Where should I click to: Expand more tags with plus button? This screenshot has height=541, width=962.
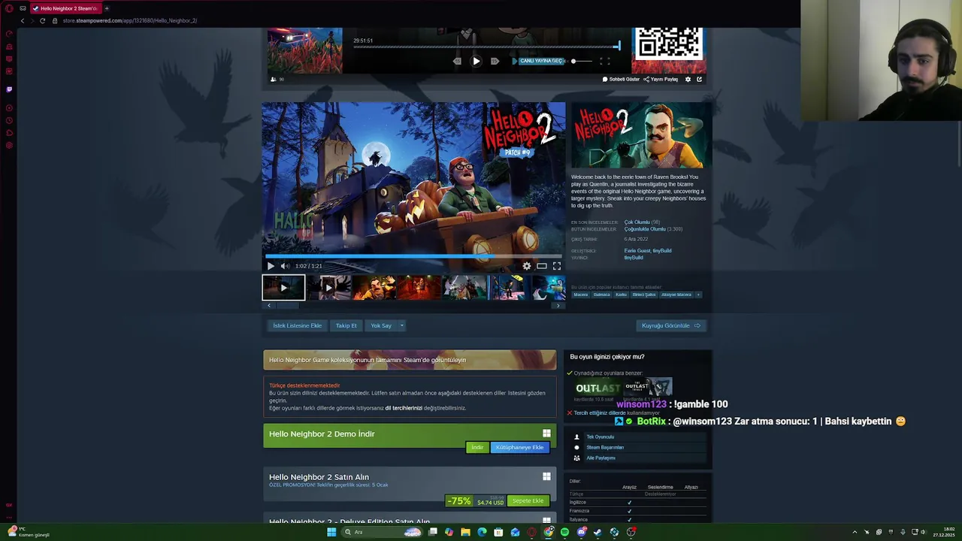point(698,295)
